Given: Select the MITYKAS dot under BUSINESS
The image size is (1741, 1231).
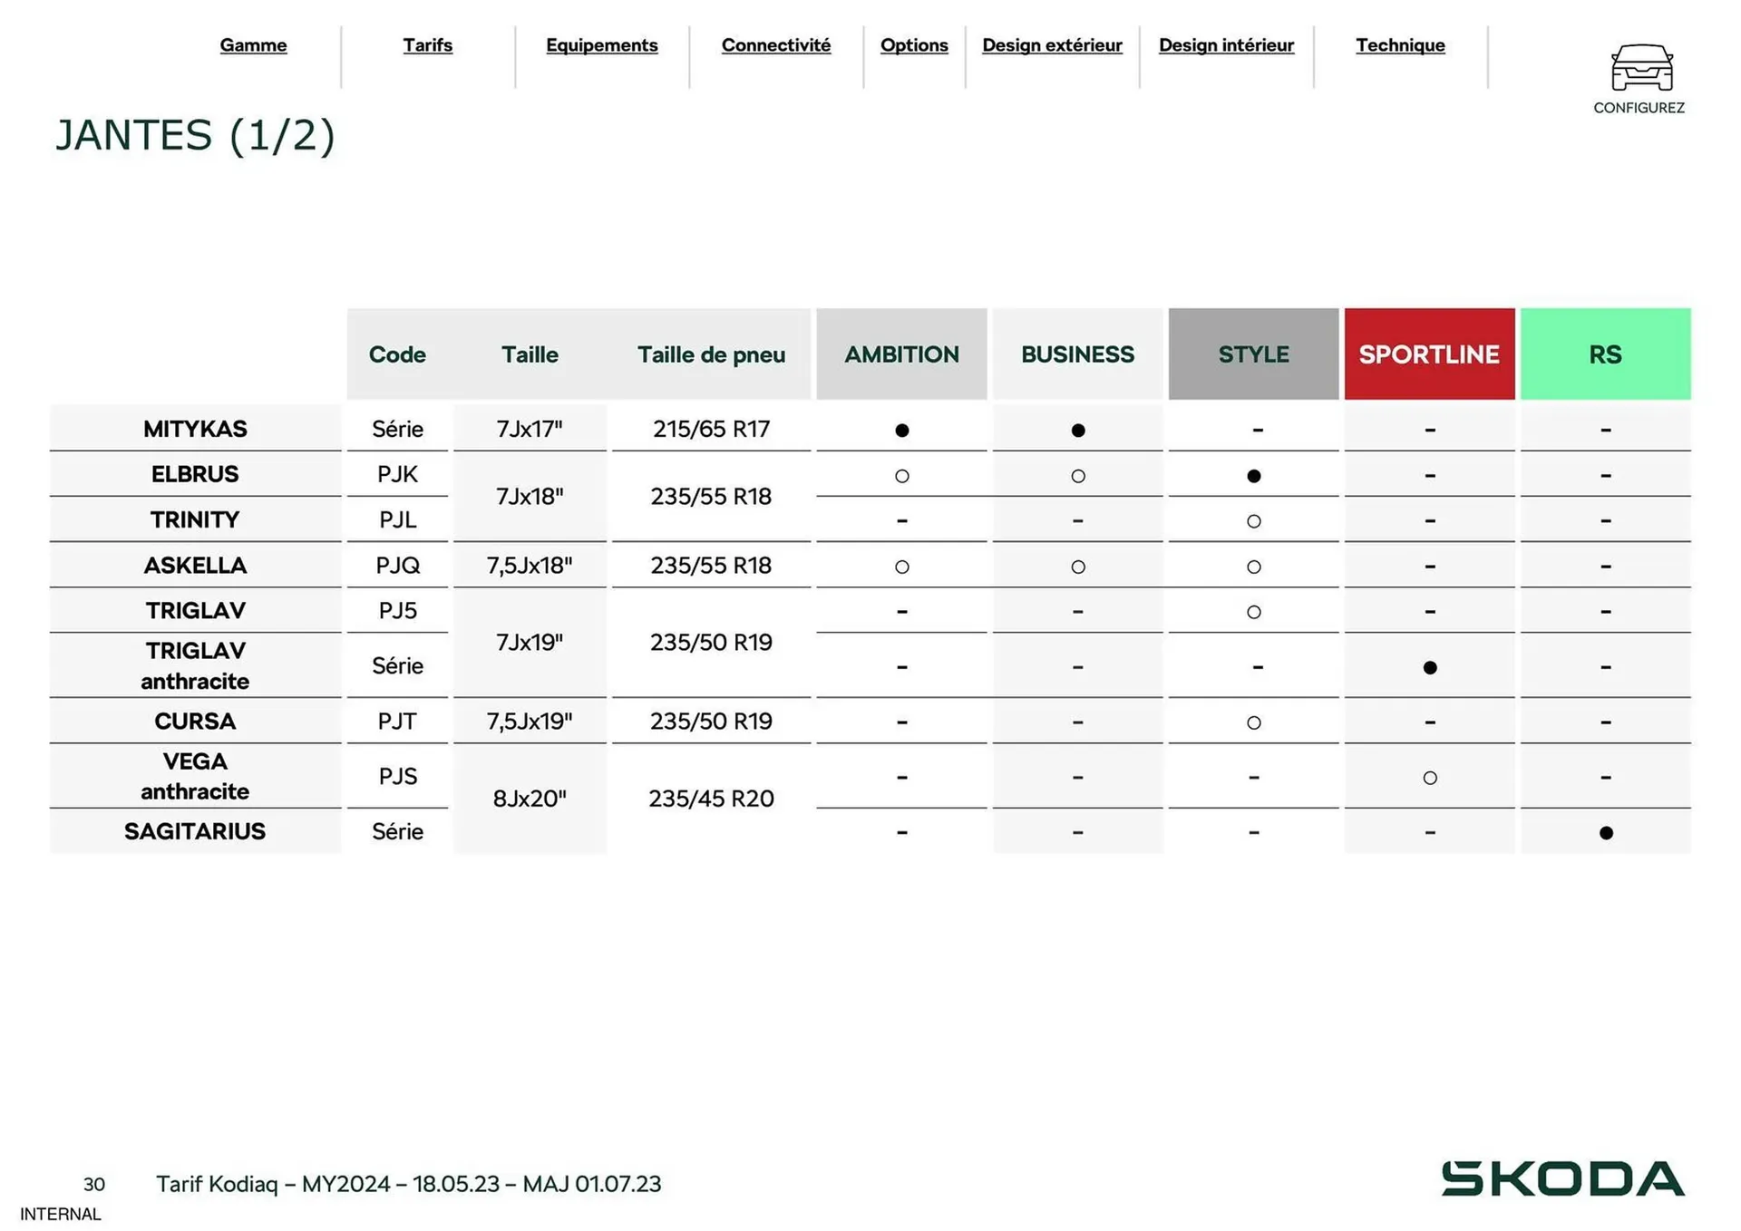Looking at the screenshot, I should point(1077,430).
